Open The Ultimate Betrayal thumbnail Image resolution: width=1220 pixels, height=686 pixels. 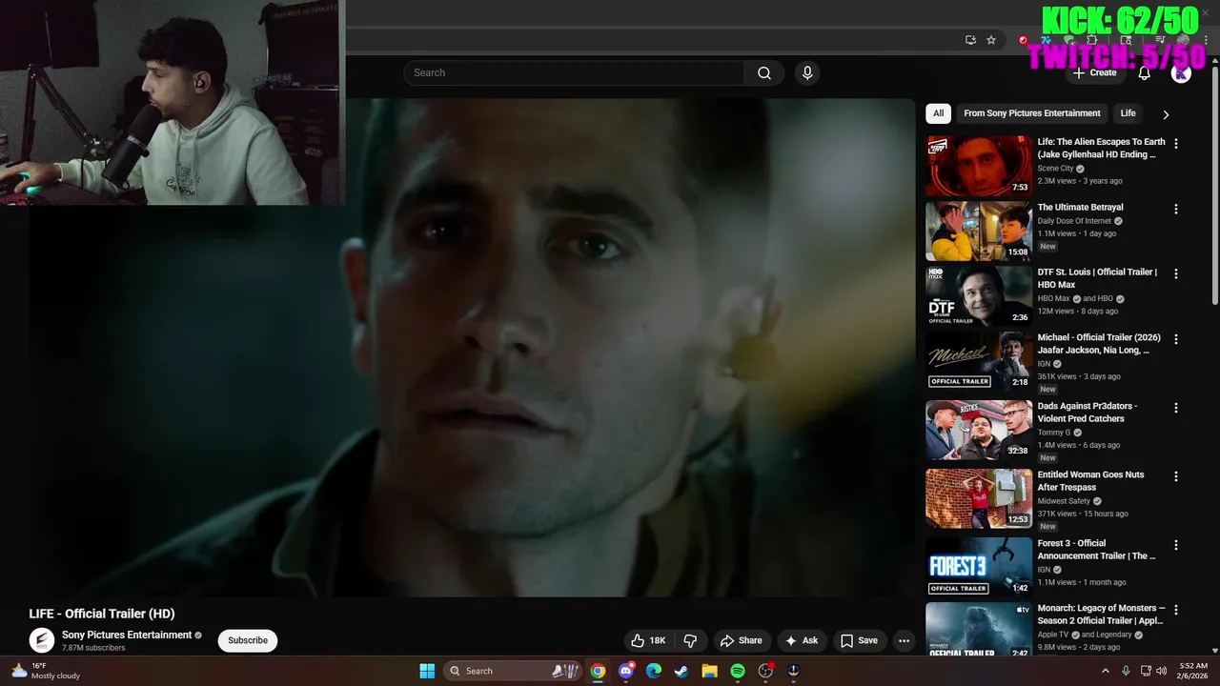[x=979, y=231]
